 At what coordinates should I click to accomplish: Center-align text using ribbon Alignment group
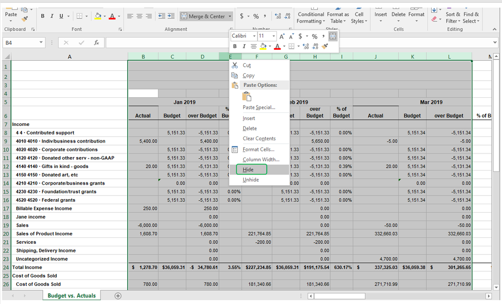click(x=139, y=16)
